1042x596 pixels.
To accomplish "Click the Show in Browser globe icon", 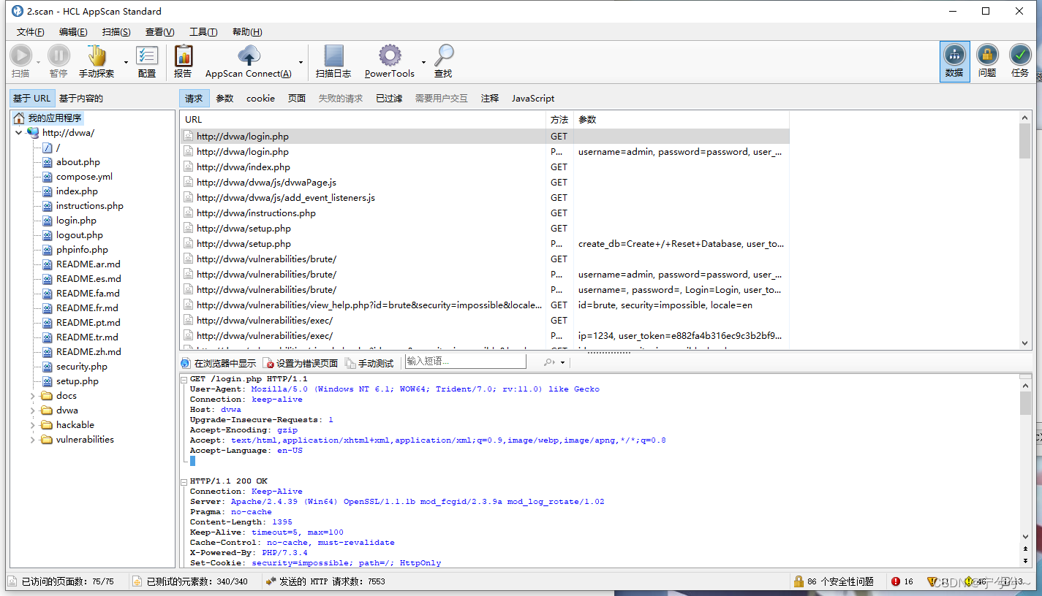I will tap(186, 363).
